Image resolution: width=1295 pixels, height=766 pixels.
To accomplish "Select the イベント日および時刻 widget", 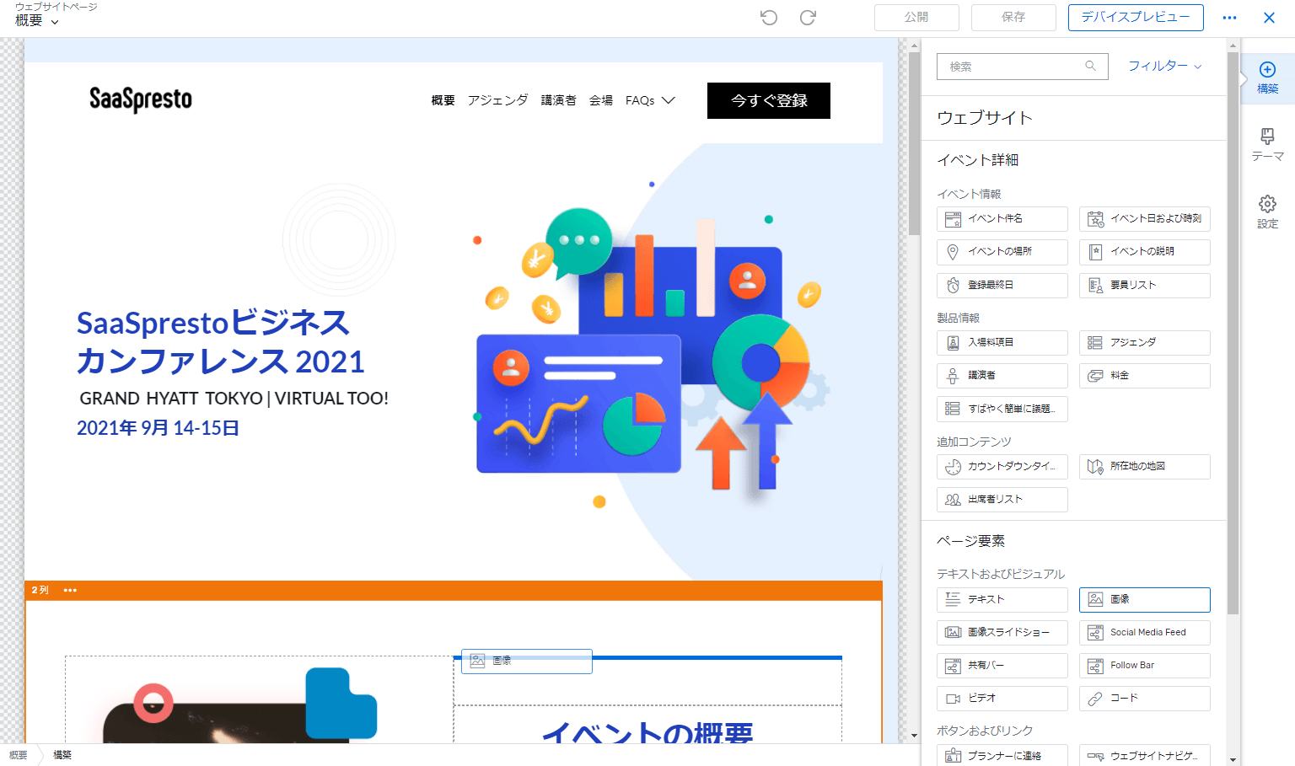I will [x=1145, y=219].
